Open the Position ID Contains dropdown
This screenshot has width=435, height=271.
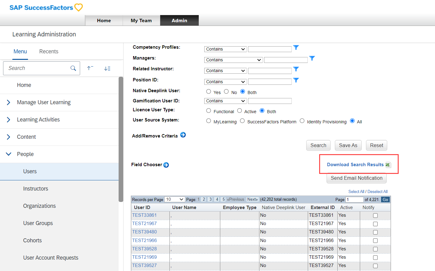225,82
